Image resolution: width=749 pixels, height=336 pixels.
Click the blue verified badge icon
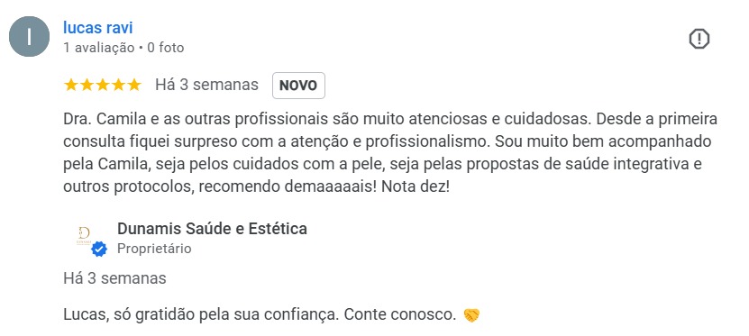click(x=99, y=250)
